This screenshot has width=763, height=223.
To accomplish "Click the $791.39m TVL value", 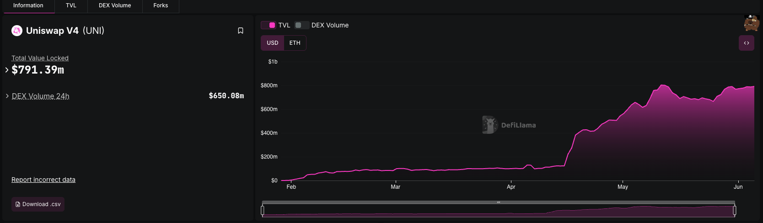I will (x=38, y=70).
